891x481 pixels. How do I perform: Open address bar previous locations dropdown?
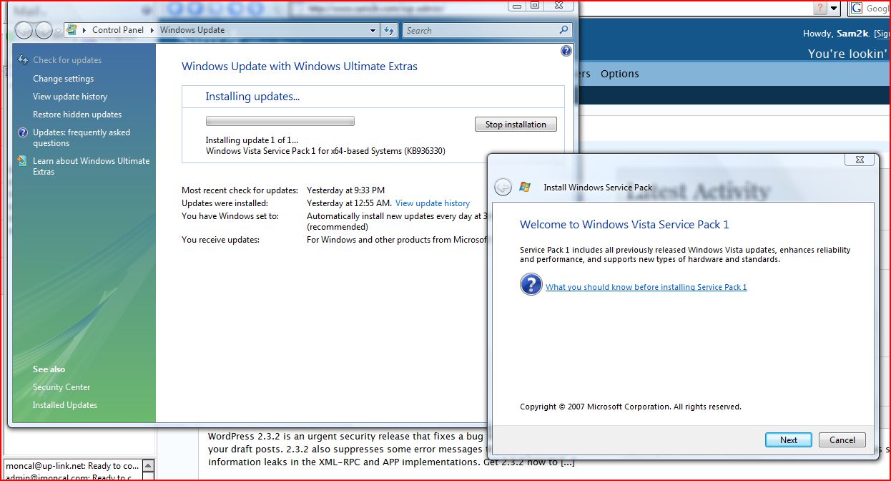373,30
